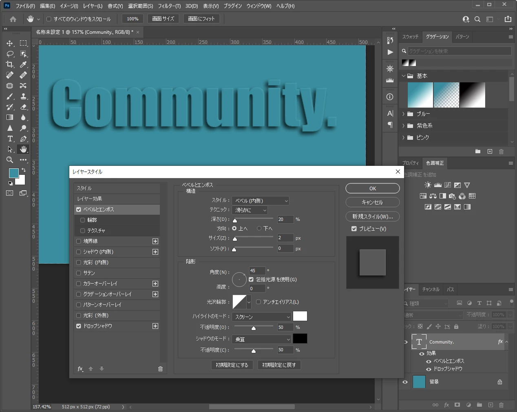The height and width of the screenshot is (412, 517).
Task: Enable the 境界線 effect checkbox
Action: pyautogui.click(x=79, y=241)
